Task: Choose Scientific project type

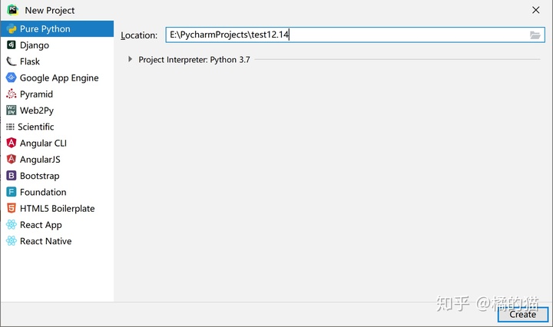Action: point(57,127)
